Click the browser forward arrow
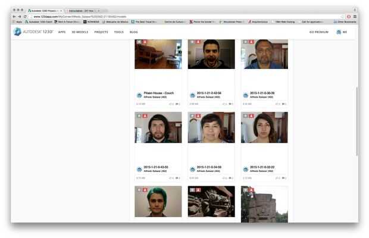369x238 pixels. 20,17
